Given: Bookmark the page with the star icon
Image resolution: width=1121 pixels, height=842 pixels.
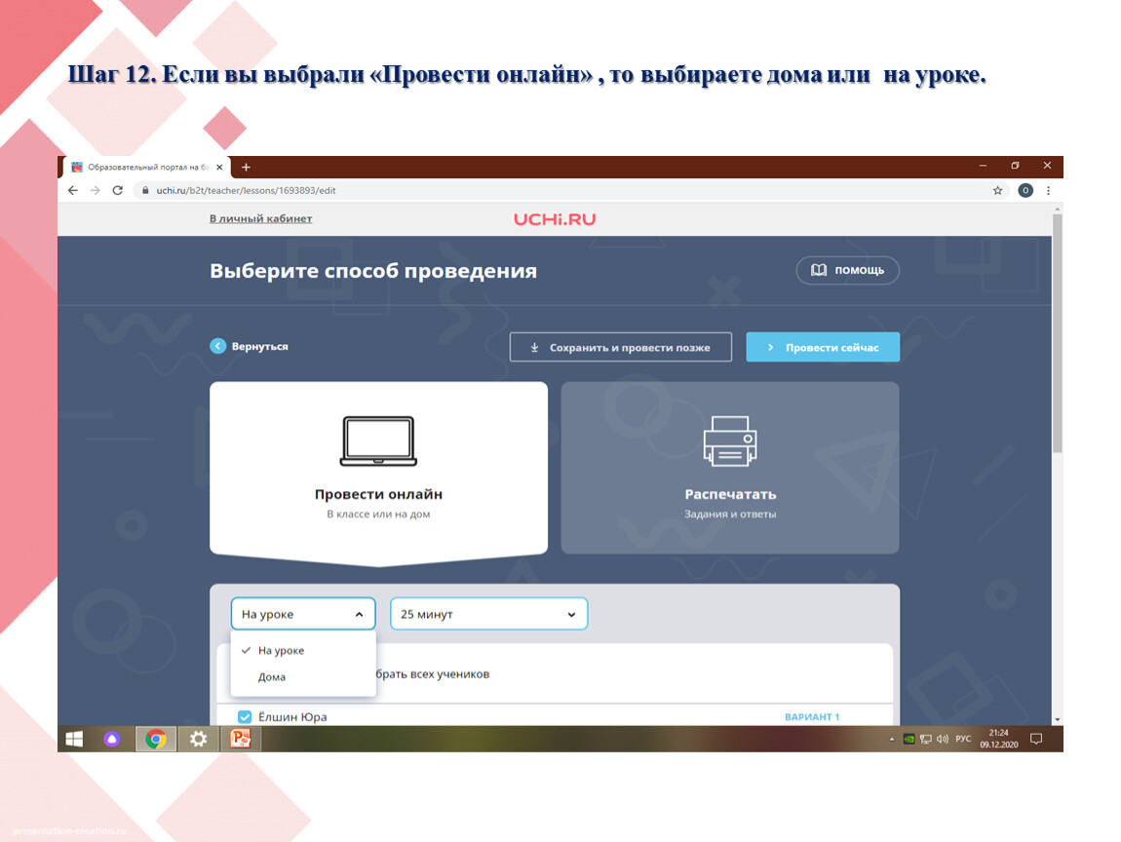Looking at the screenshot, I should coord(997,191).
